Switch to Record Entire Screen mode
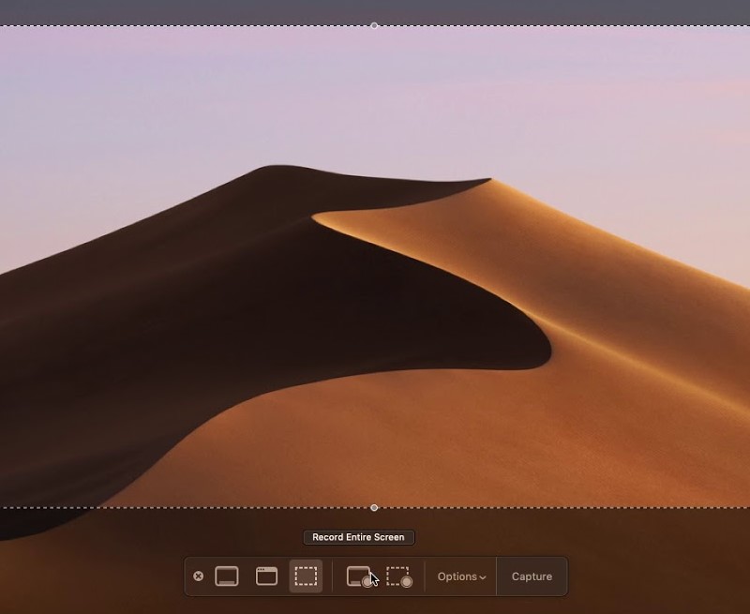 pos(360,577)
